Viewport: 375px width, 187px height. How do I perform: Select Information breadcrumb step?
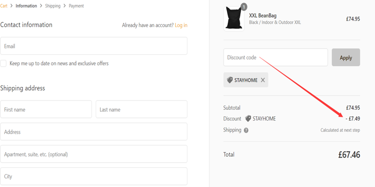(x=26, y=6)
